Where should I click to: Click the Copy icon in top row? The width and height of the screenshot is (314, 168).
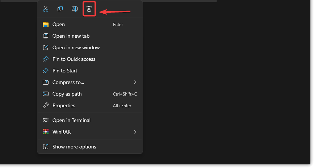coord(60,9)
